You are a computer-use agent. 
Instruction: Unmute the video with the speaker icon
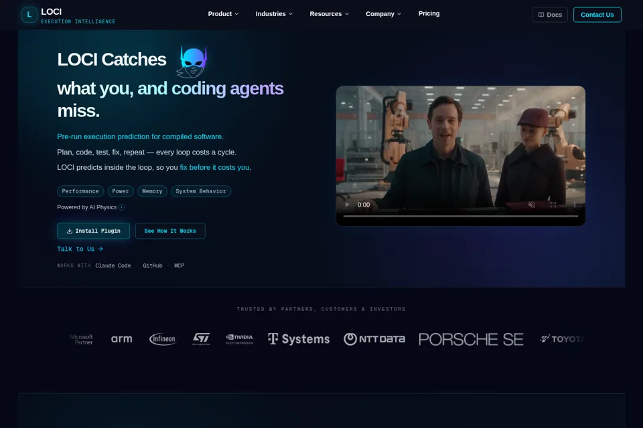click(x=531, y=205)
